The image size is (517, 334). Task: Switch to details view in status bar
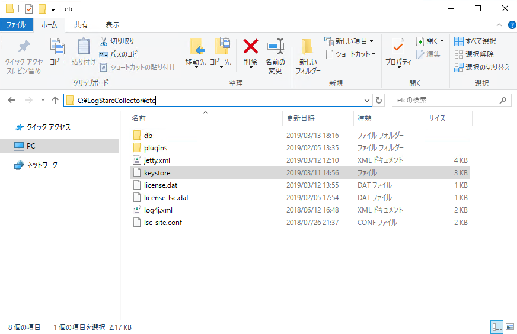tap(497, 327)
